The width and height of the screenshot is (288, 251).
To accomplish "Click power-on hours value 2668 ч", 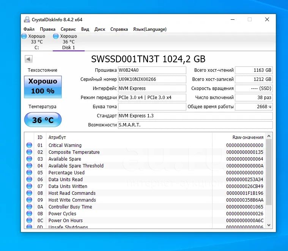I will (x=254, y=107).
